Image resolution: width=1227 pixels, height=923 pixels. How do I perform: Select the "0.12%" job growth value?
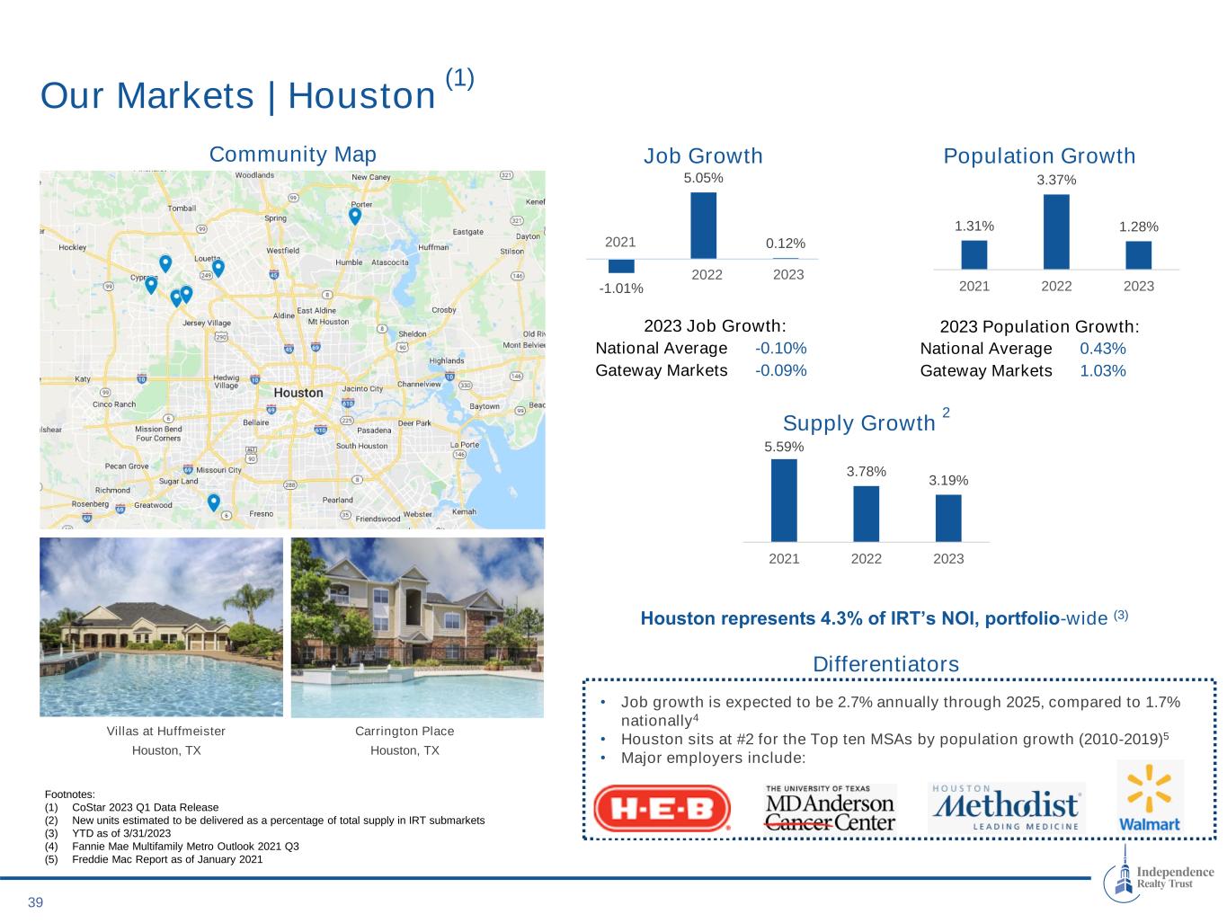tap(786, 244)
